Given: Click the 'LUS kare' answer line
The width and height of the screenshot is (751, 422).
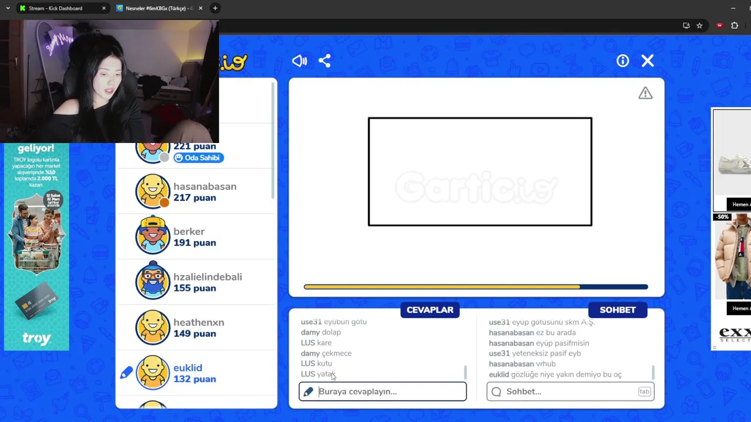Looking at the screenshot, I should tap(316, 343).
